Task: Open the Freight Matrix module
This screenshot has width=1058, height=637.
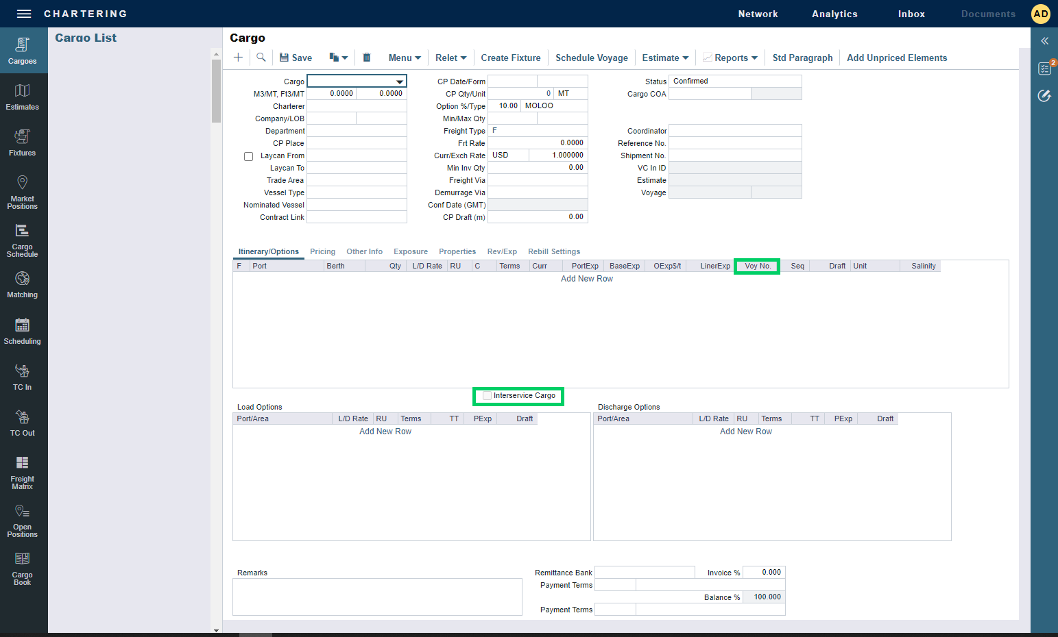Action: point(23,473)
